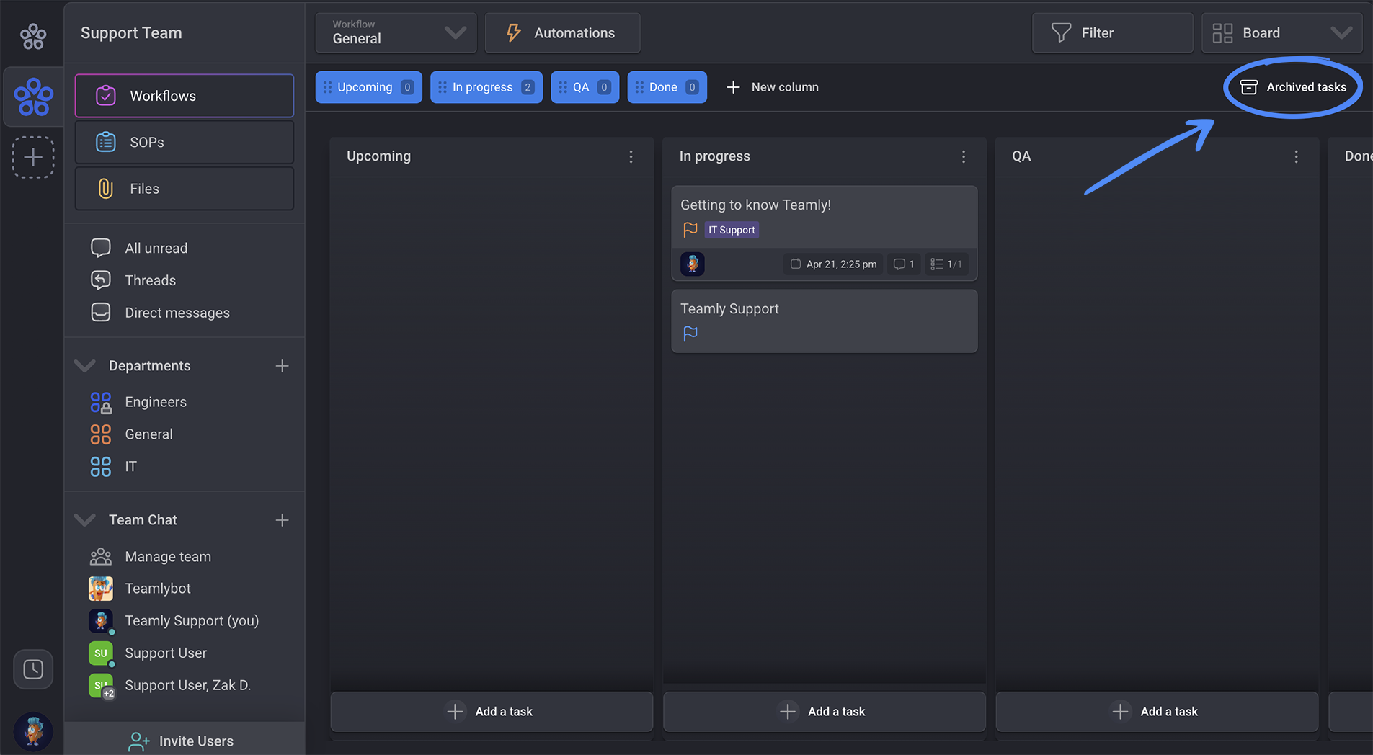Click New column

(772, 87)
